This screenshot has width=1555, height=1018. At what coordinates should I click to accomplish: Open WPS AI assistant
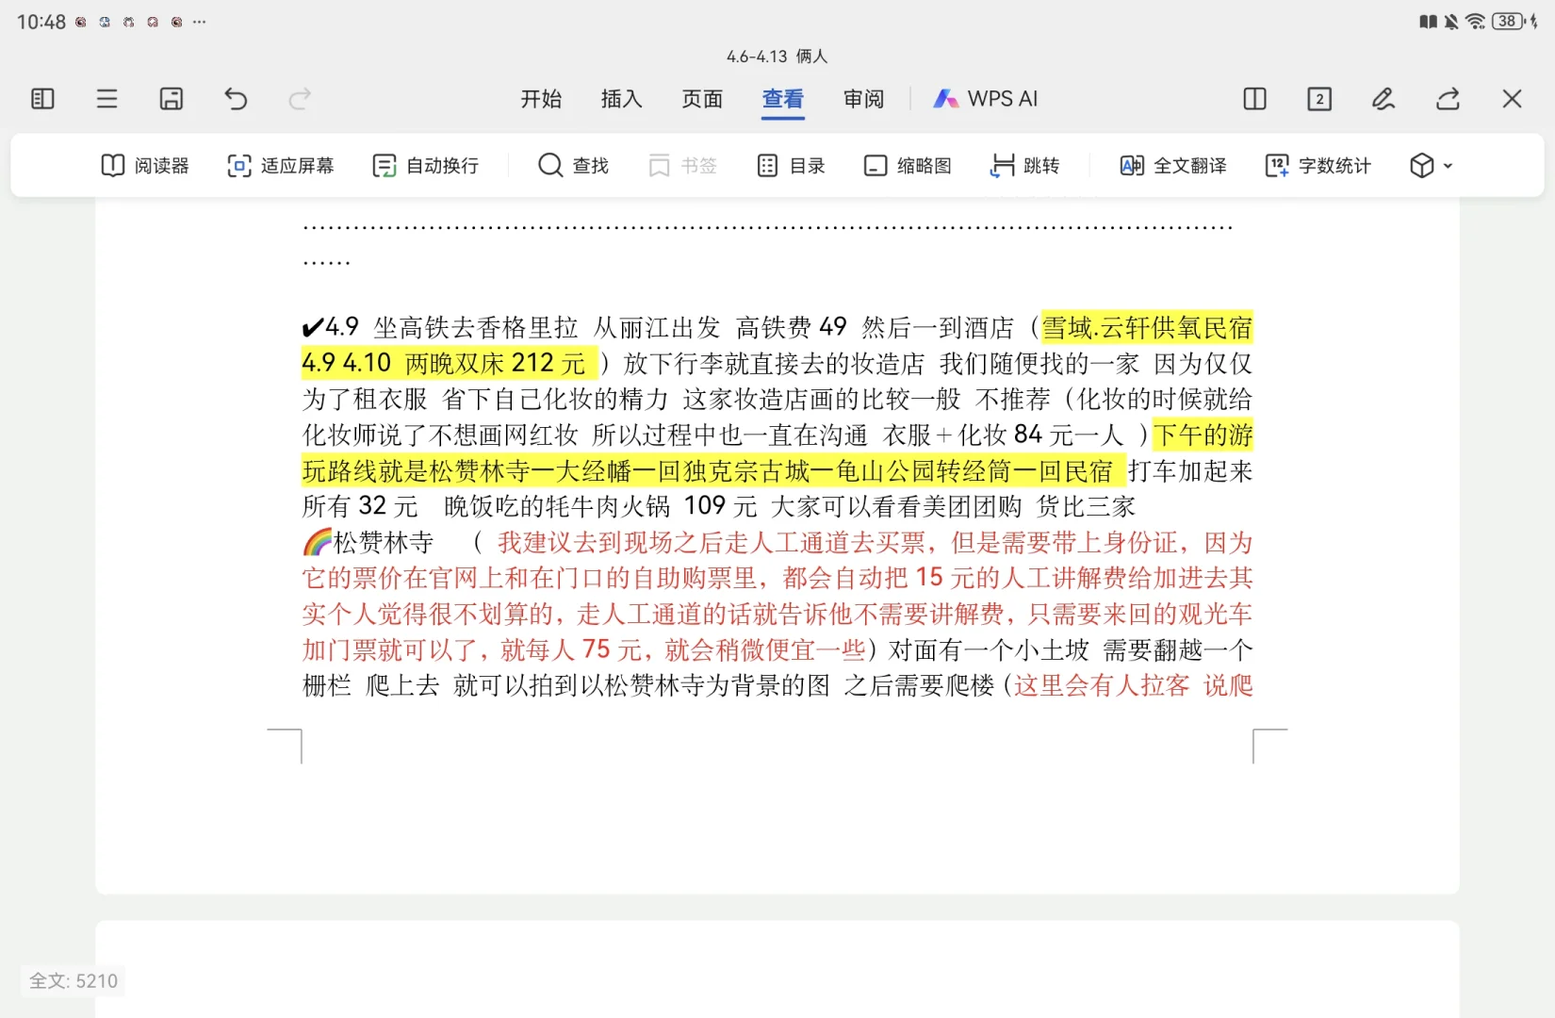[985, 98]
